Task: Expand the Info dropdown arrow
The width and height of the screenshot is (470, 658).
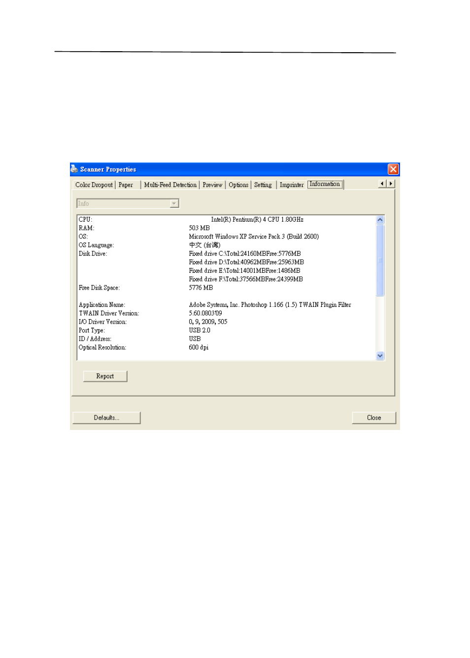Action: click(174, 203)
